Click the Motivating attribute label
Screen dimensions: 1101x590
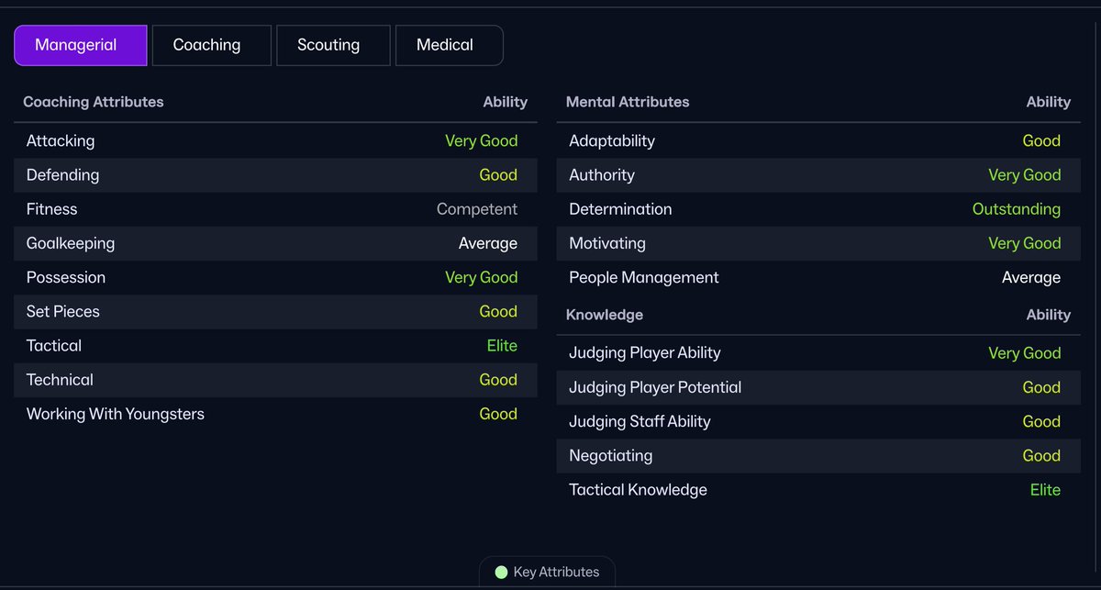pos(607,243)
